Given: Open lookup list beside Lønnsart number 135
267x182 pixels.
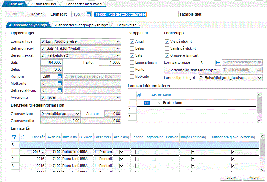Looking at the screenshot, I should point(88,14).
